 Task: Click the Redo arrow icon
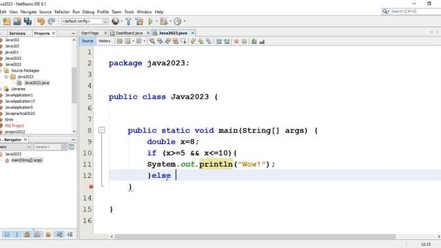tap(52, 21)
